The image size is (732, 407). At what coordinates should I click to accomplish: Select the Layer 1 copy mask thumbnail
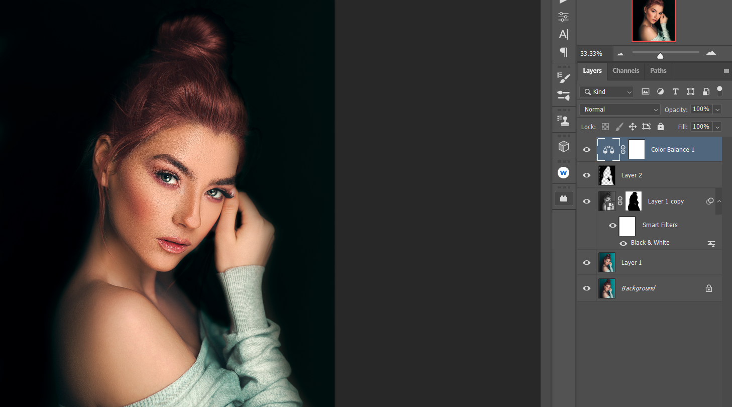point(633,201)
